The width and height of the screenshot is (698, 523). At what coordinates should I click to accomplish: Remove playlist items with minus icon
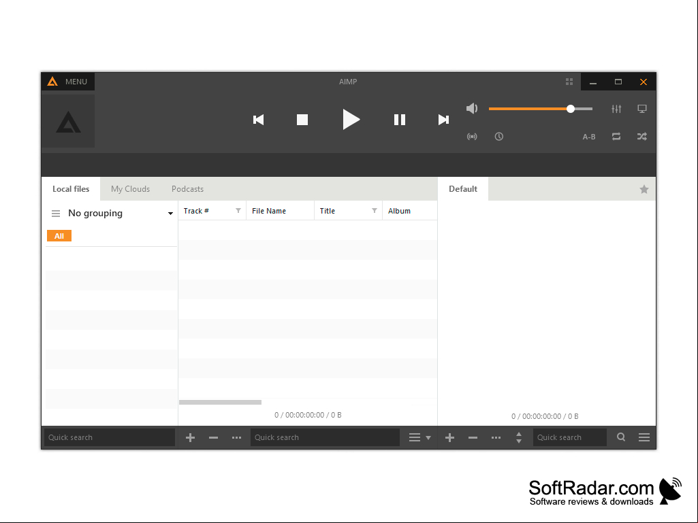pyautogui.click(x=473, y=437)
